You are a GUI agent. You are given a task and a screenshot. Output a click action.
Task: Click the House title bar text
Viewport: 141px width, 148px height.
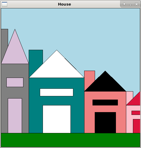[64, 4]
